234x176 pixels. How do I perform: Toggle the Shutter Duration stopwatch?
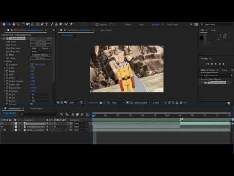7,81
